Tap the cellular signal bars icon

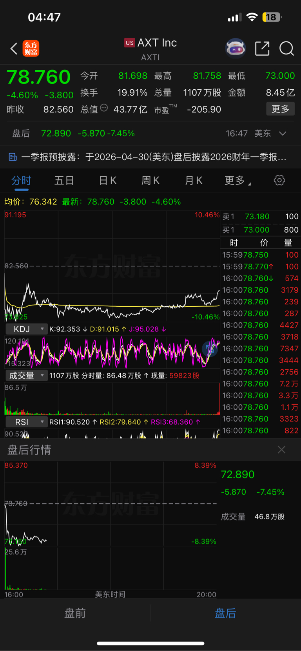[234, 18]
